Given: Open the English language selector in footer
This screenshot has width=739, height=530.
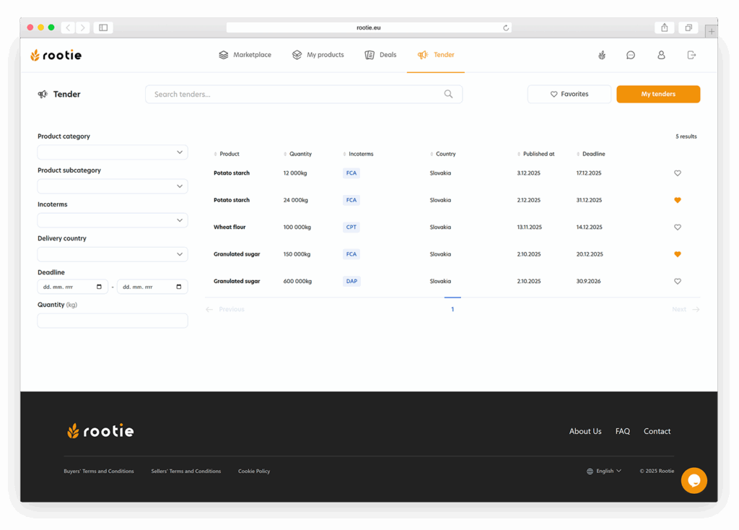Looking at the screenshot, I should click(x=604, y=472).
